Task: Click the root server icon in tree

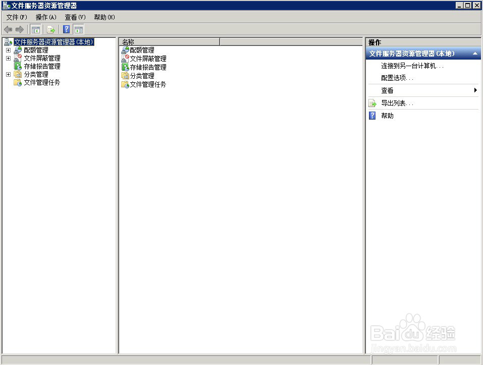Action: 8,42
